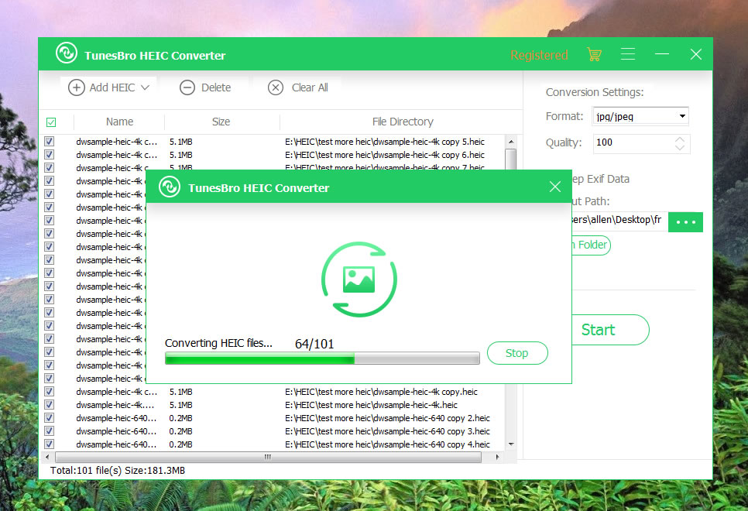Click the Clear All cross icon button

point(275,87)
